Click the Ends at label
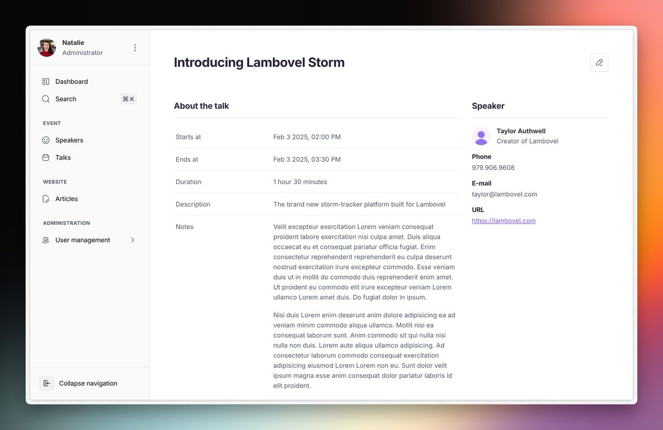663x430 pixels. 187,160
